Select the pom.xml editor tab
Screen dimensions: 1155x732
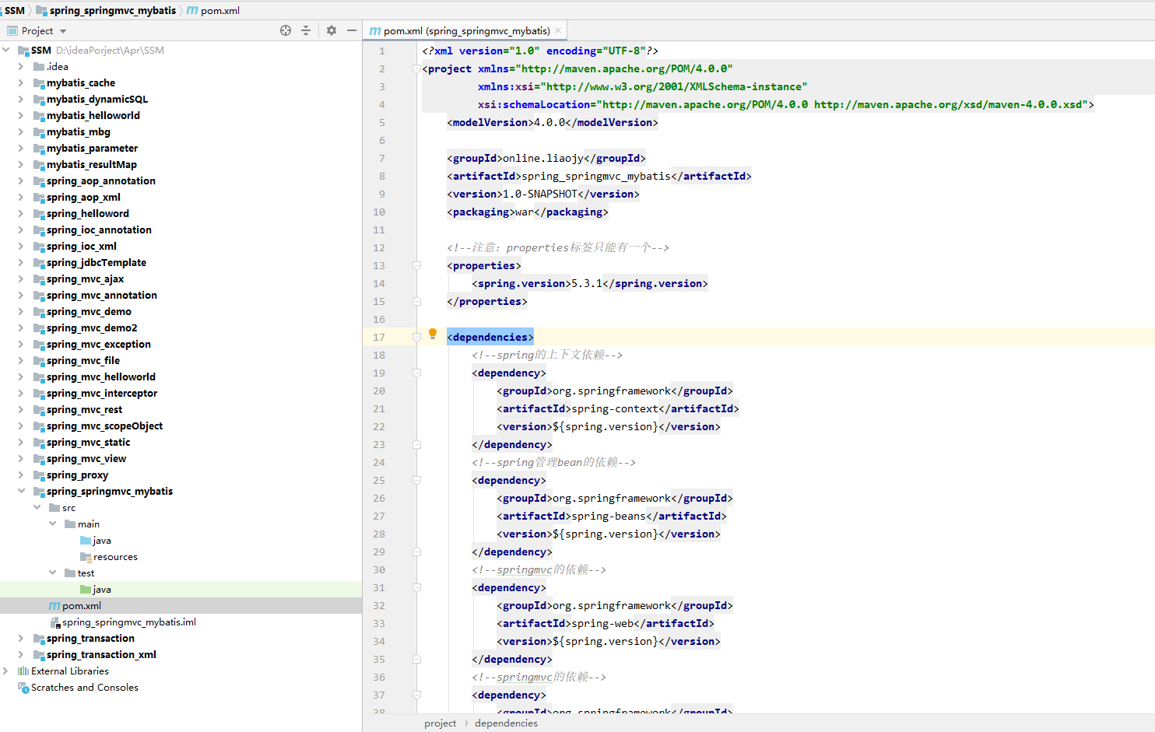(465, 31)
